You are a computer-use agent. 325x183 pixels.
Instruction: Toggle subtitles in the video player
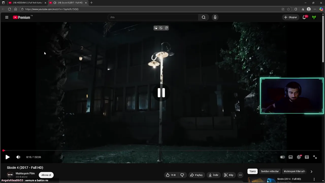click(x=291, y=157)
